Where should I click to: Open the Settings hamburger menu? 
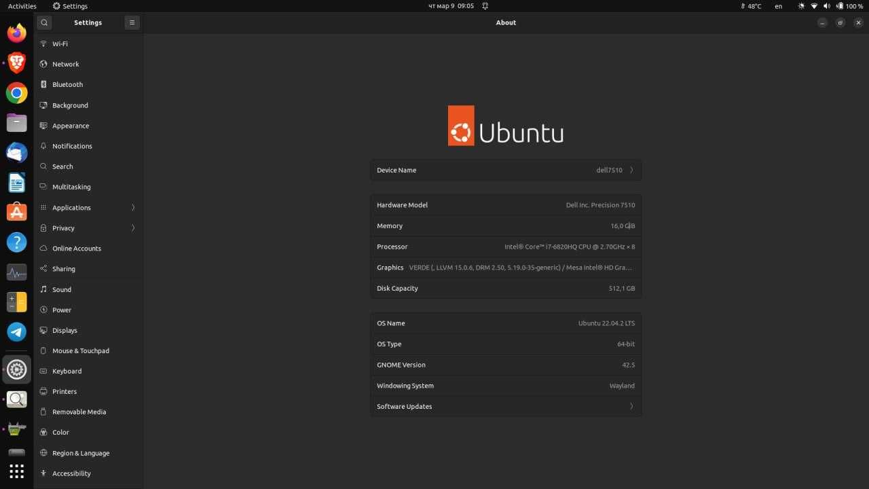132,22
